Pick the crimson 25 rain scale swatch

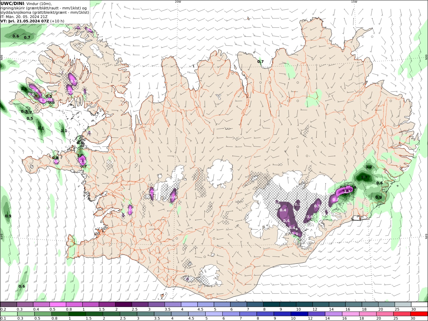tap(402, 314)
